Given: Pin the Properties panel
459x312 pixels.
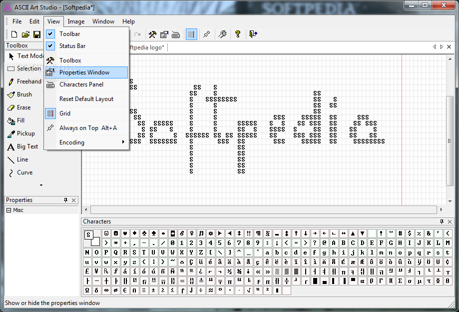Looking at the screenshot, I should tap(65, 200).
